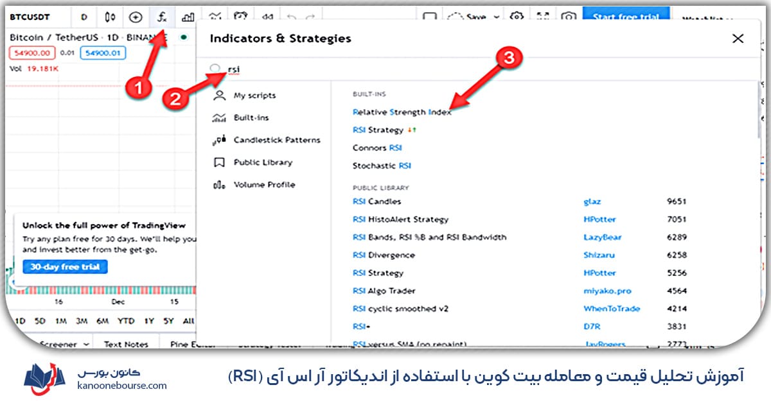Click the search magnifier icon in dialog
Viewport: 771px width, 403px height.
click(x=215, y=69)
